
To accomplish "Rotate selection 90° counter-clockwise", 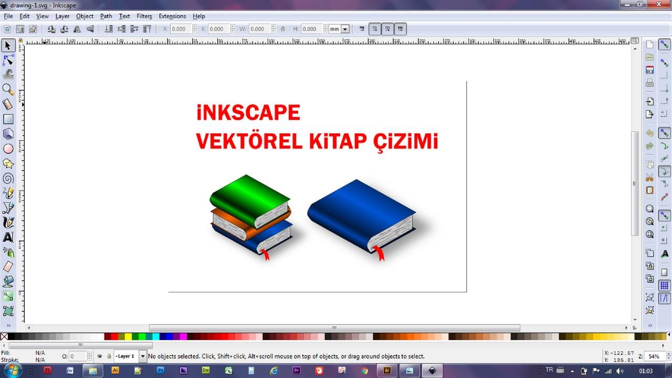I will click(x=51, y=29).
